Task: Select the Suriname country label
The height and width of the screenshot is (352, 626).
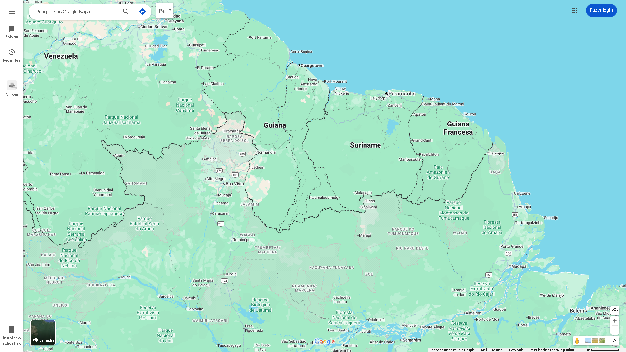Action: (x=365, y=145)
